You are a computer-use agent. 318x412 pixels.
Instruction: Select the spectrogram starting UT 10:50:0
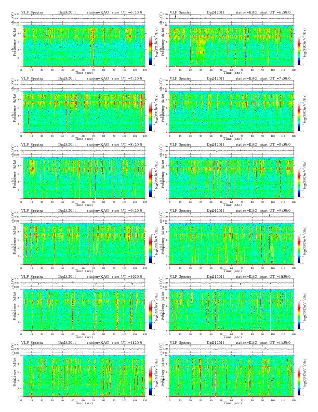231,310
